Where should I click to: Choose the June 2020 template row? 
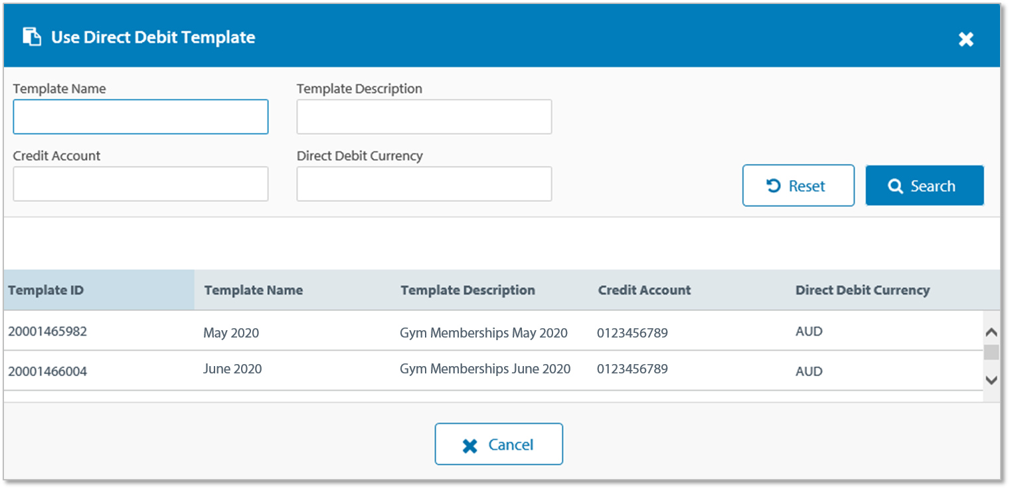click(x=232, y=369)
